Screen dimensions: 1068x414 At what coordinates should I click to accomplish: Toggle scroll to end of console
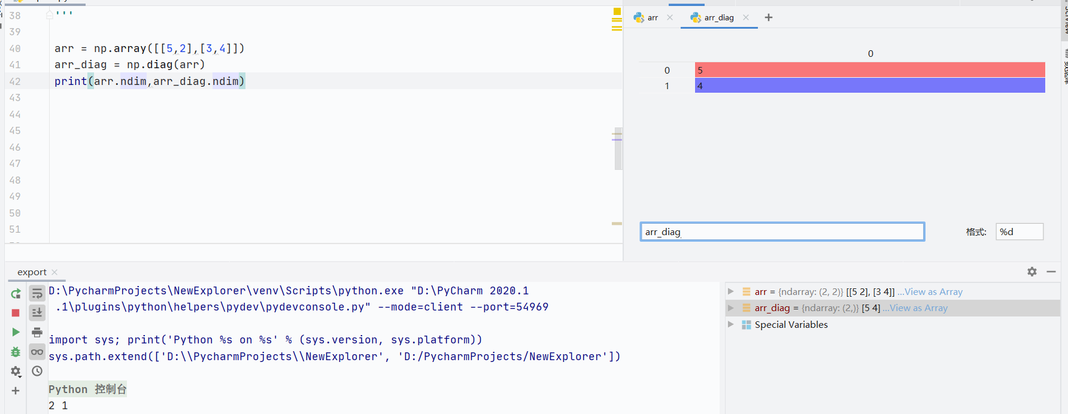pyautogui.click(x=37, y=313)
